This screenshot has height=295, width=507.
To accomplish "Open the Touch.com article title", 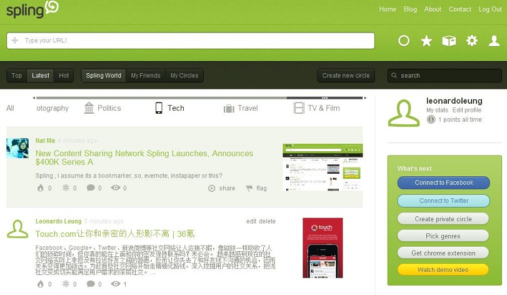I will click(115, 234).
